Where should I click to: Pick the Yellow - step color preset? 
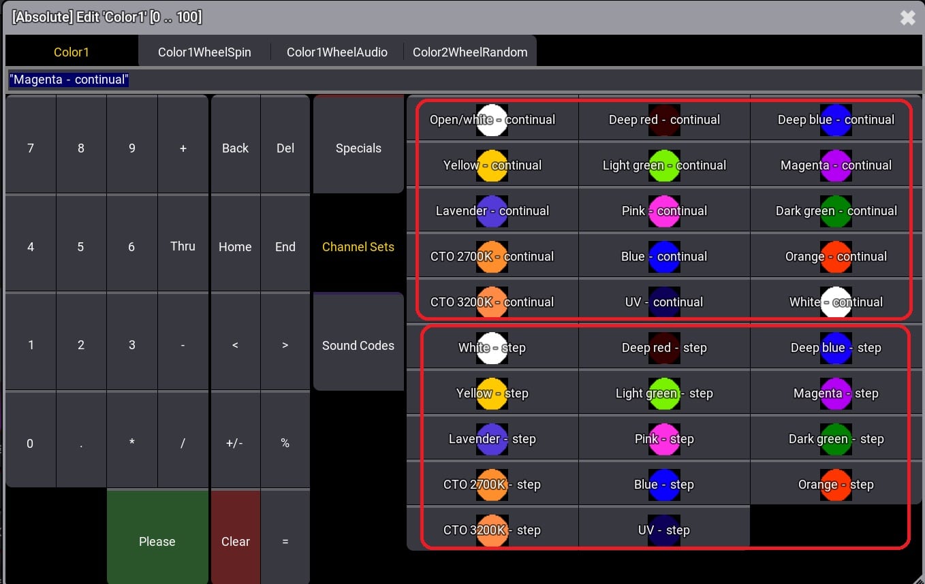492,393
